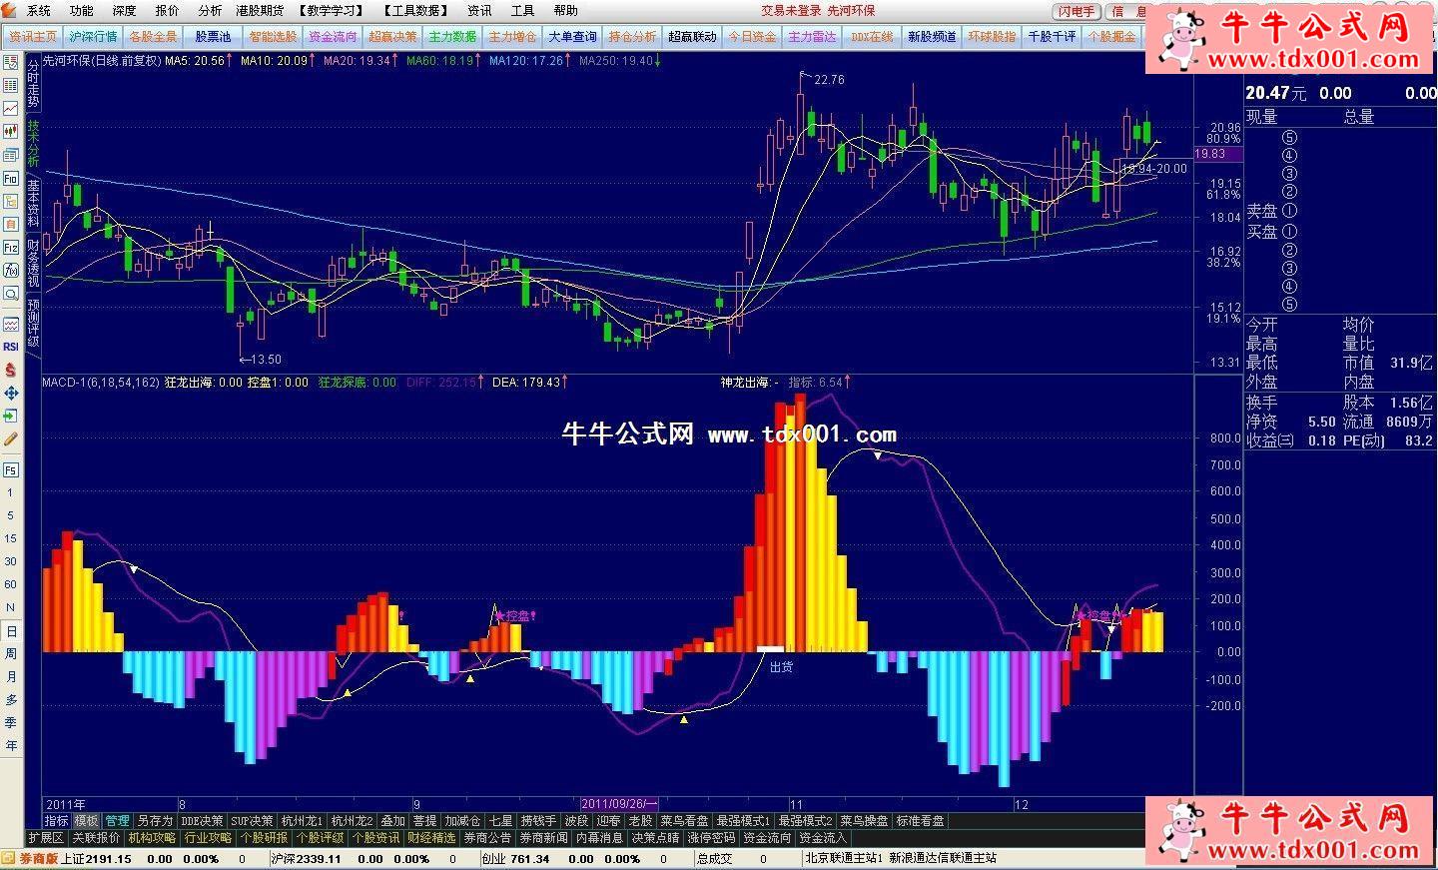Switch chart period to 周 (weekly)

pyautogui.click(x=11, y=654)
